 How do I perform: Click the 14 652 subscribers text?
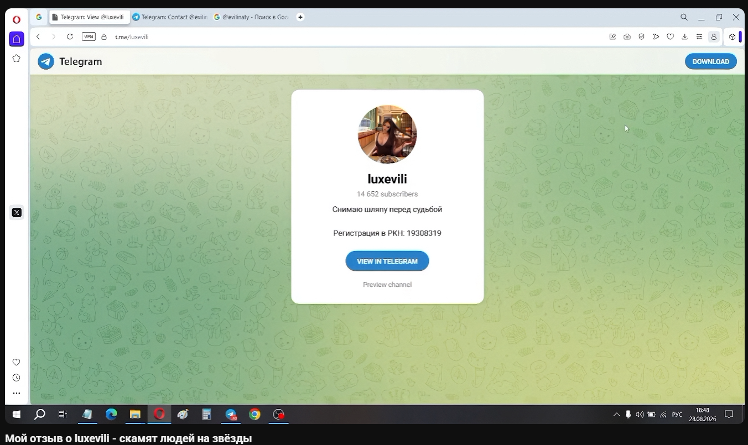(x=387, y=194)
